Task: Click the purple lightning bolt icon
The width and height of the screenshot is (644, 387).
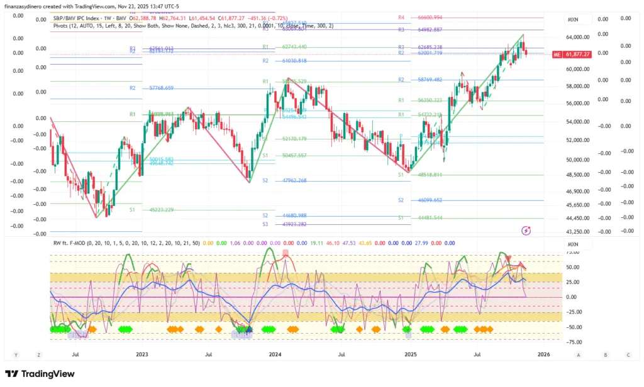Action: [x=526, y=231]
